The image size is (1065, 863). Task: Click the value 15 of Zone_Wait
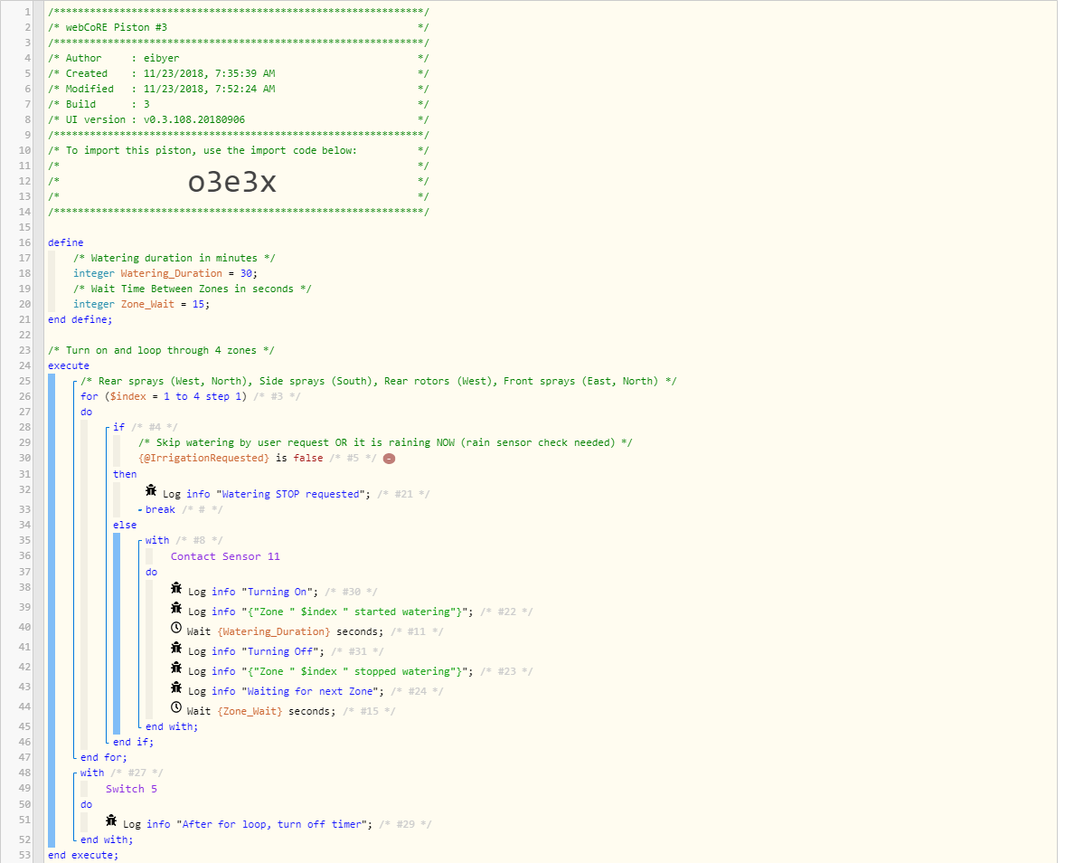coord(198,305)
